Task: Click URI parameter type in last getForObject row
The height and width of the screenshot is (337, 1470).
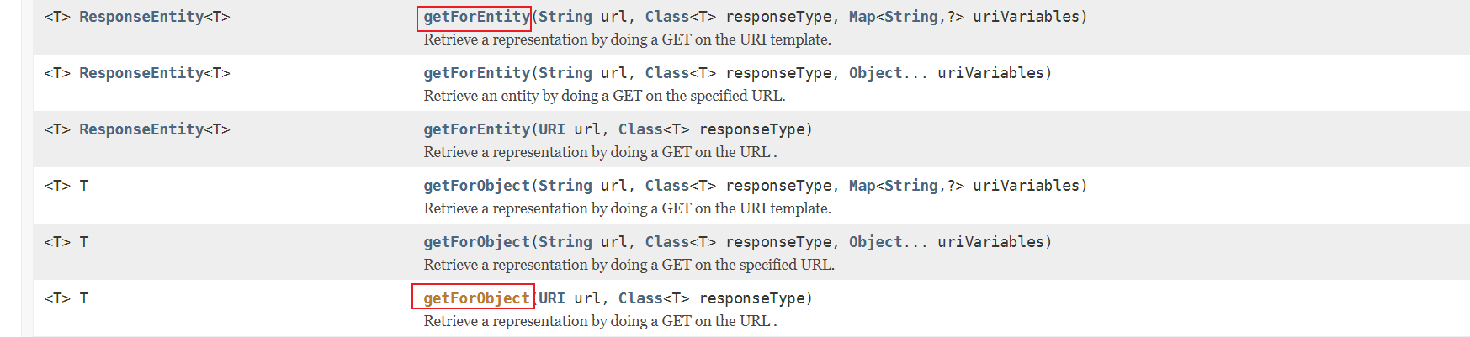Action: 552,298
